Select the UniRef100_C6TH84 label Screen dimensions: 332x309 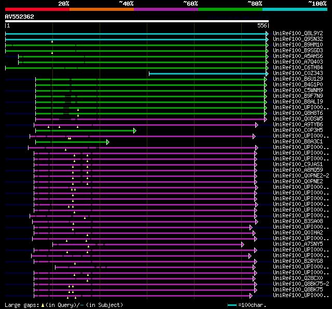pos(298,68)
